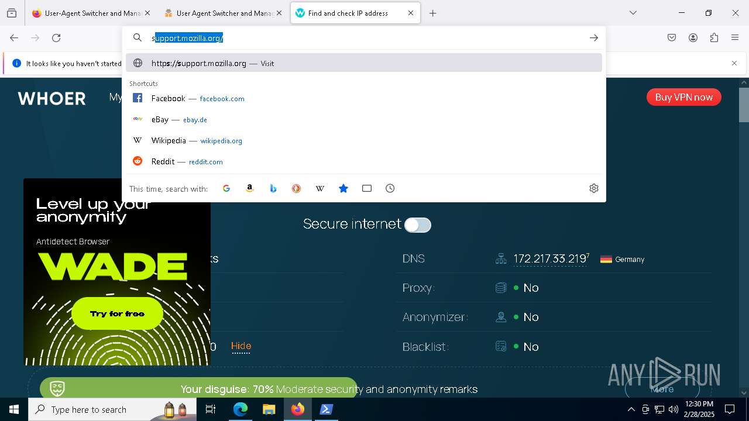Click the Windows taskbar search box

pos(113,409)
